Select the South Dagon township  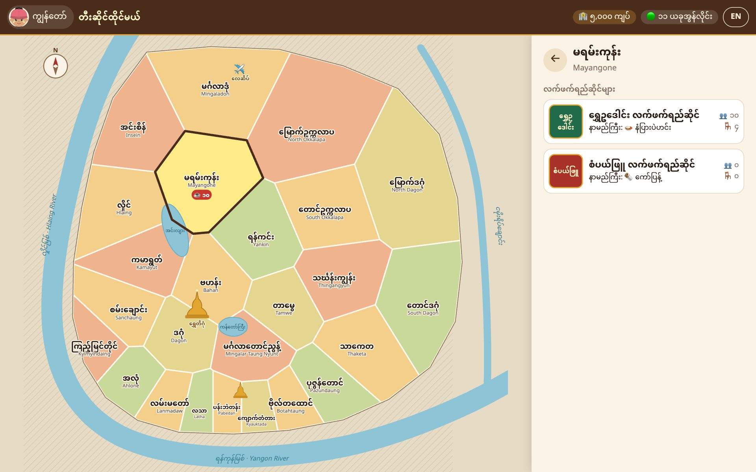coord(422,308)
